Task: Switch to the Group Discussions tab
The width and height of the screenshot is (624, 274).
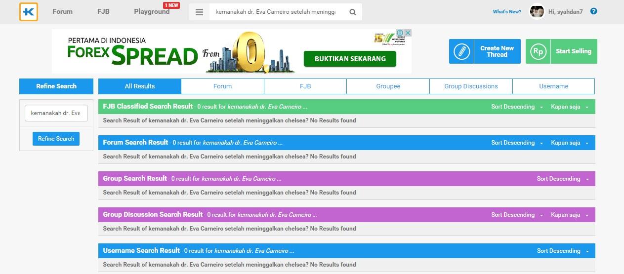Action: [471, 86]
